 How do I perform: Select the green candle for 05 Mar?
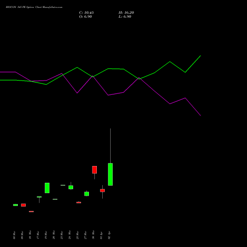pyautogui.click(x=15, y=205)
